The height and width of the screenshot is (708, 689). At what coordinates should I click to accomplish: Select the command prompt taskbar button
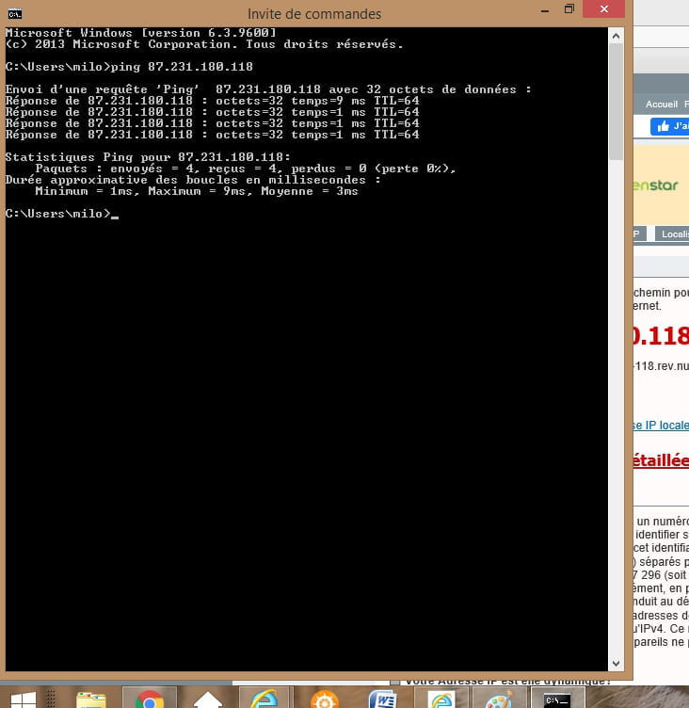point(557,699)
